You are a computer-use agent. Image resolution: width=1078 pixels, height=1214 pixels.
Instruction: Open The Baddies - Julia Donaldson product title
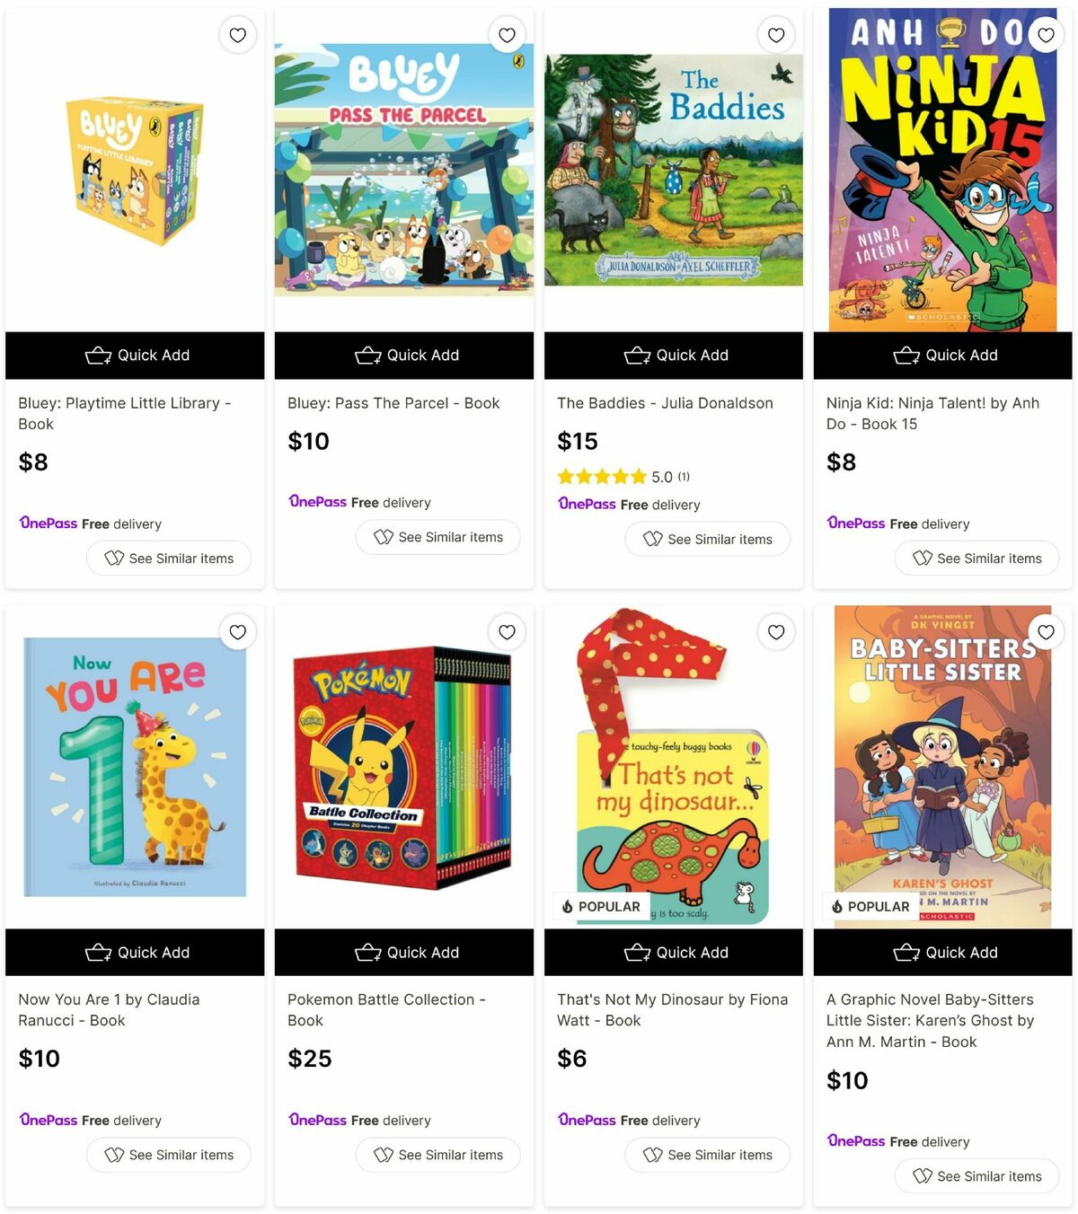(x=665, y=403)
